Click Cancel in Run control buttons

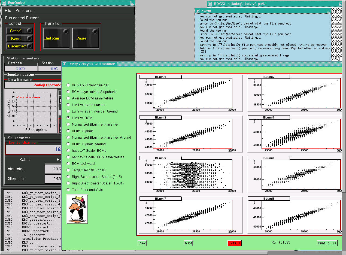pos(20,31)
